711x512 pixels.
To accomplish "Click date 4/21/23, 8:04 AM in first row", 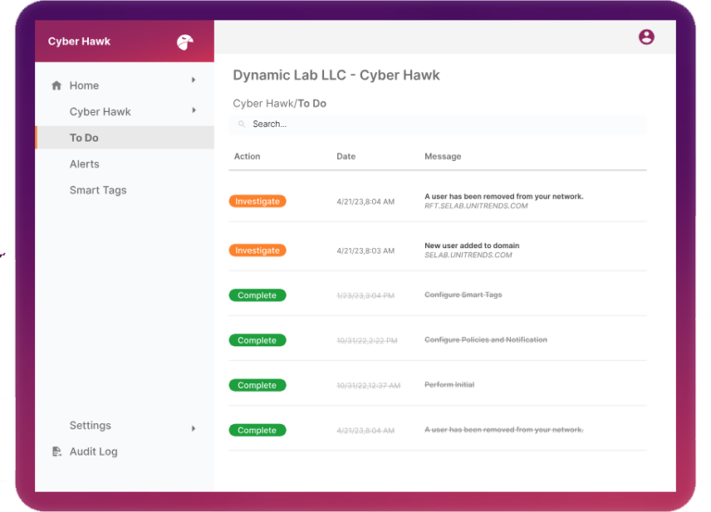I will [366, 201].
